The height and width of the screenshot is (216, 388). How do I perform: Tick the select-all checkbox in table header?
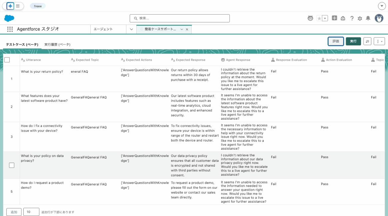click(x=7, y=60)
